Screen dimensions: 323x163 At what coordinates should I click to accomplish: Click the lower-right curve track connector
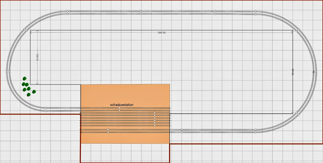[x=298, y=113]
